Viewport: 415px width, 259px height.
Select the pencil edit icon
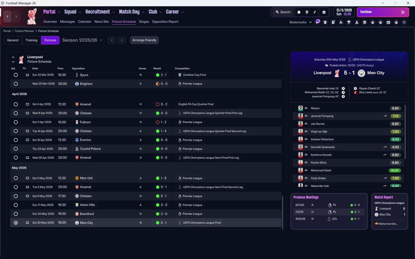(x=314, y=12)
